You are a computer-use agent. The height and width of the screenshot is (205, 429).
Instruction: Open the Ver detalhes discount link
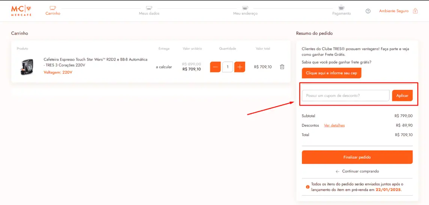(334, 125)
